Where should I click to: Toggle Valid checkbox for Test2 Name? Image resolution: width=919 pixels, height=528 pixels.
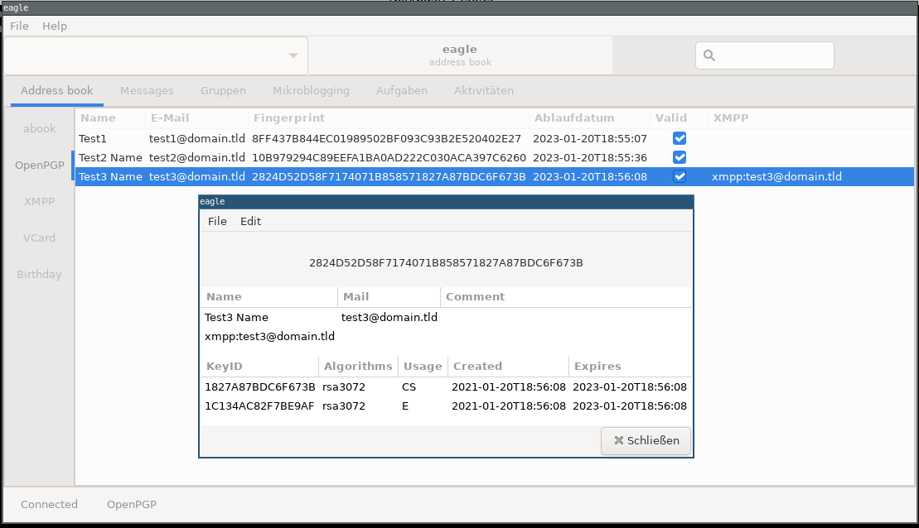coord(680,157)
